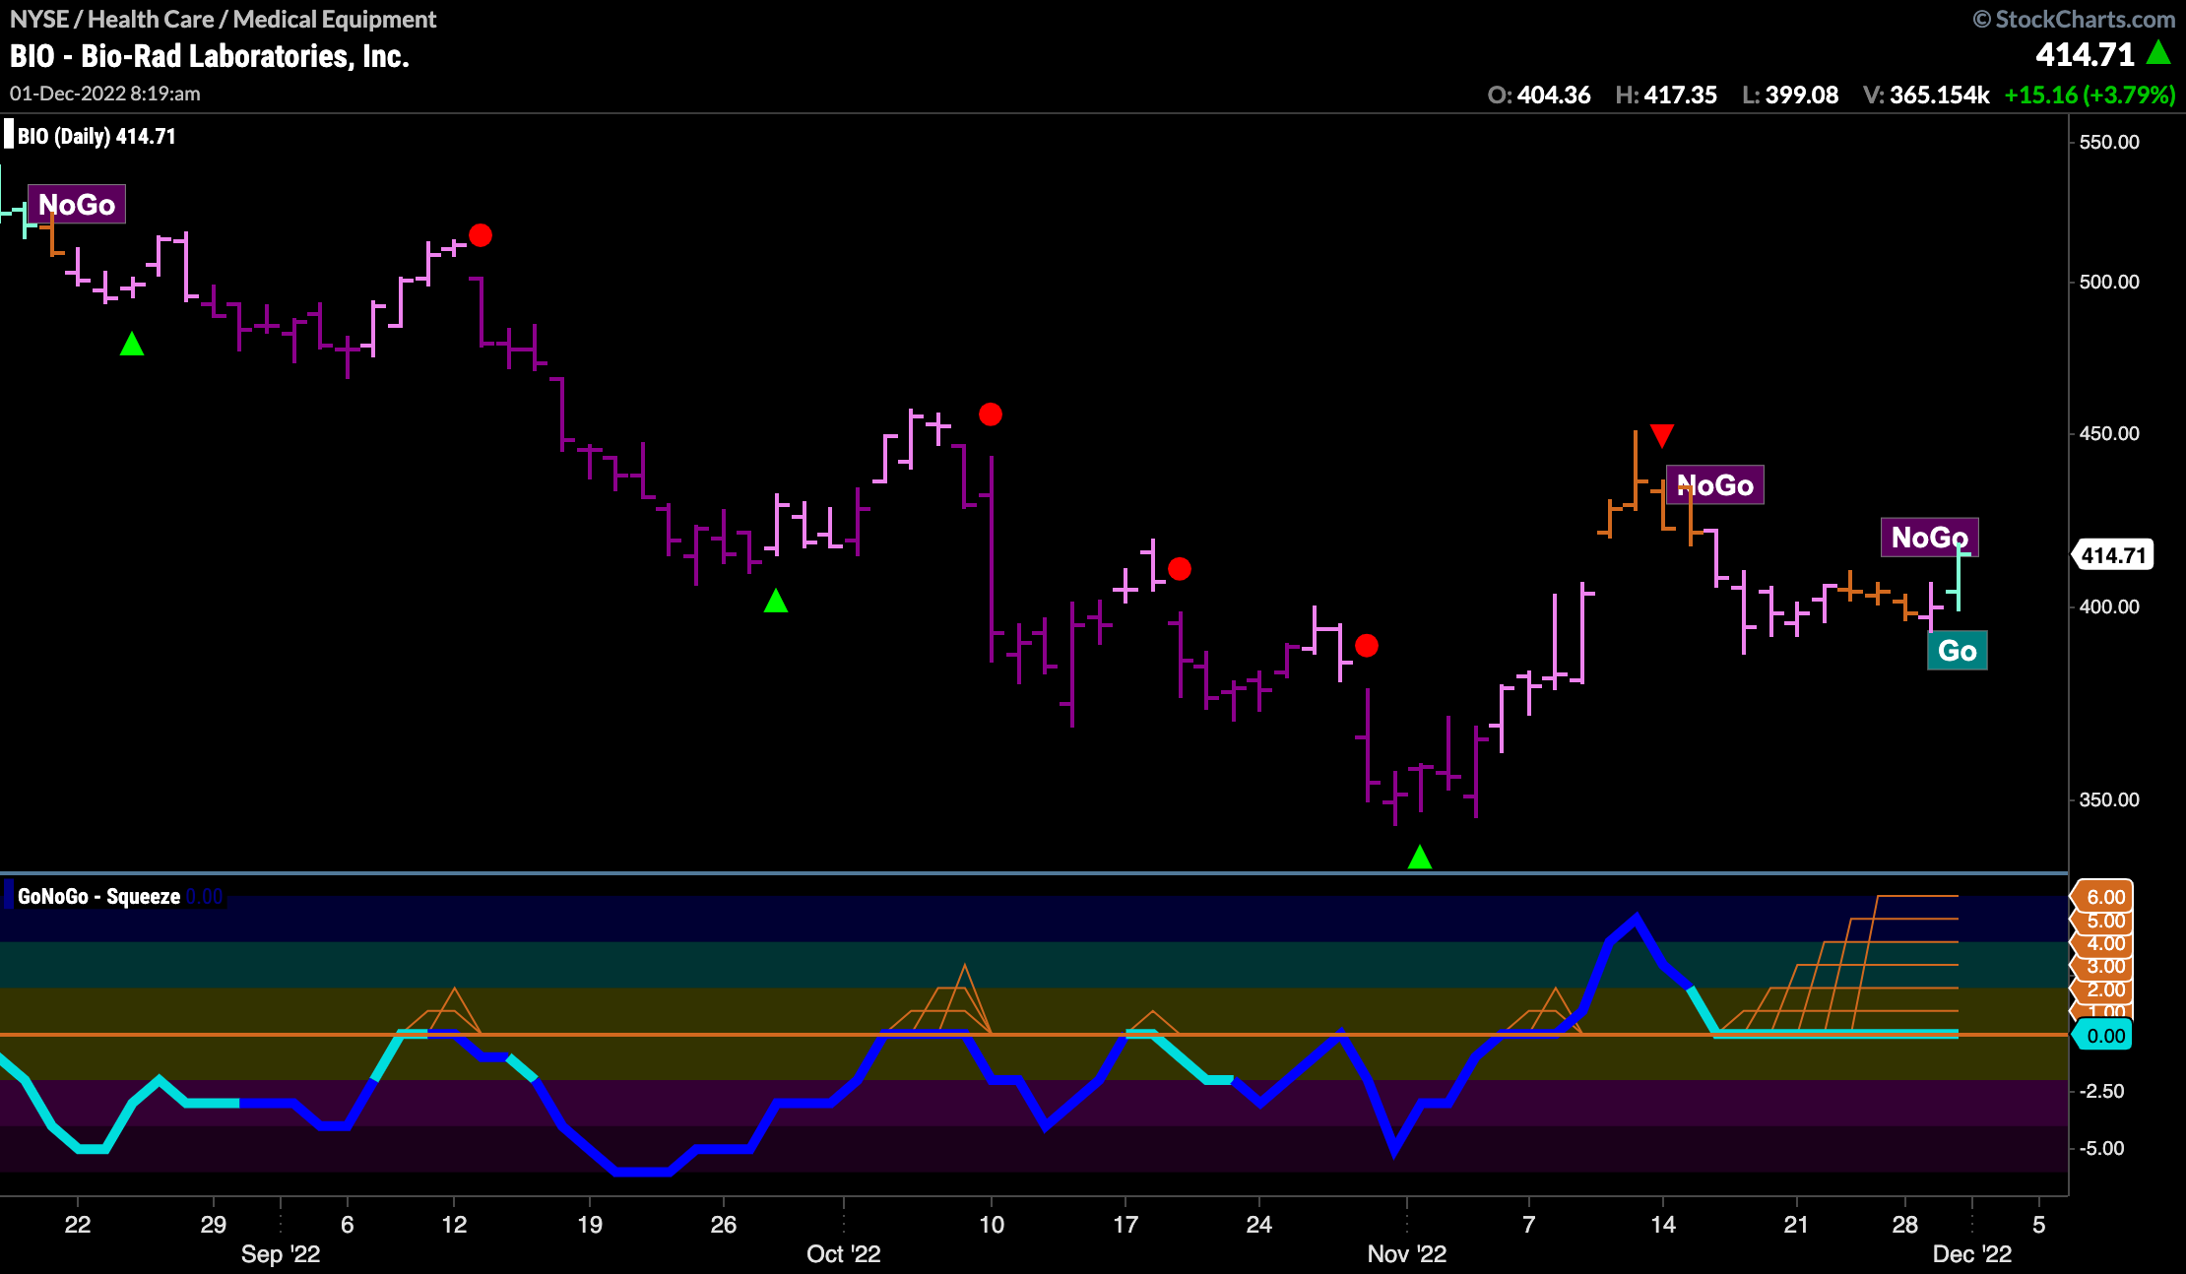Image resolution: width=2186 pixels, height=1274 pixels.
Task: Click the green up-triangle near Sep 28
Action: pyautogui.click(x=776, y=600)
